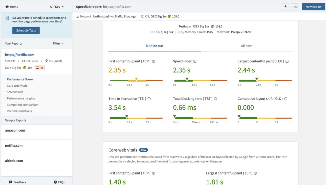Screen dimensions: 326x185
Task: Select Recommendations in sidebar navigation
Action: click(19, 111)
